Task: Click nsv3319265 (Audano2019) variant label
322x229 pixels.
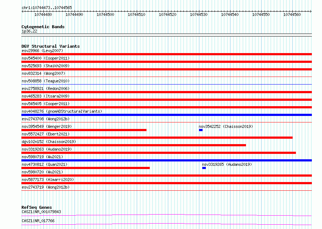Action: (x=227, y=164)
